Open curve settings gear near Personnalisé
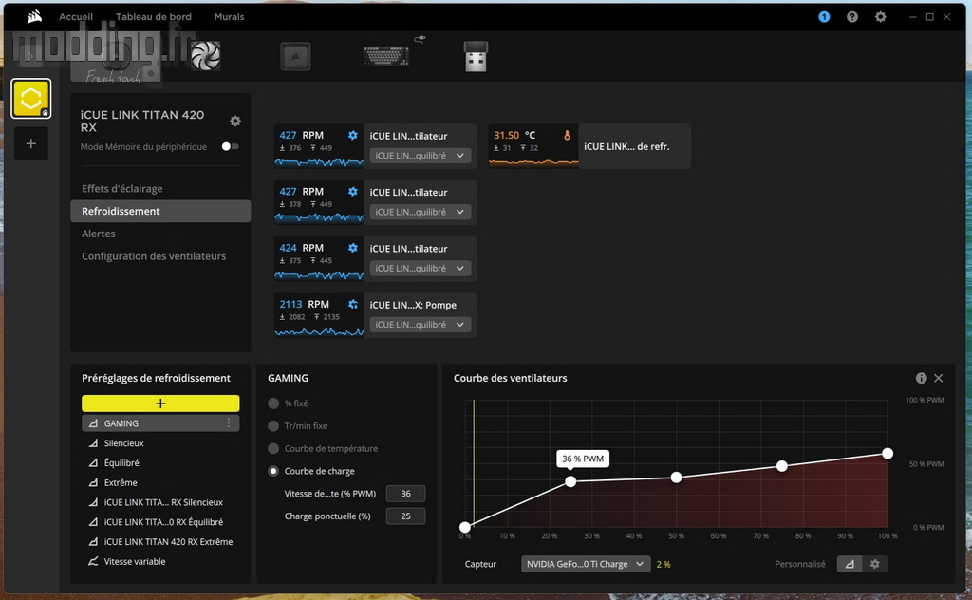Image resolution: width=972 pixels, height=600 pixels. (x=874, y=564)
